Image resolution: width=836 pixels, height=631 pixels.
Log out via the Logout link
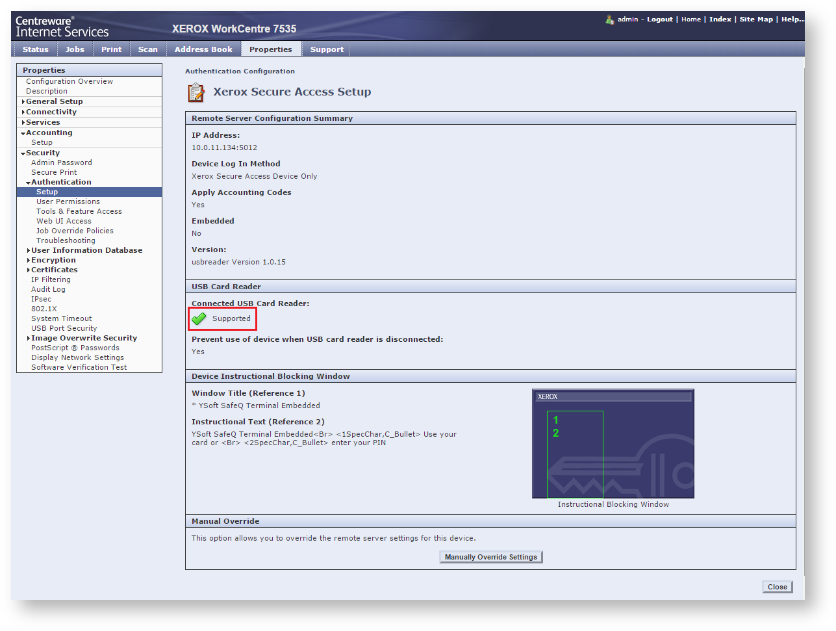coord(660,19)
